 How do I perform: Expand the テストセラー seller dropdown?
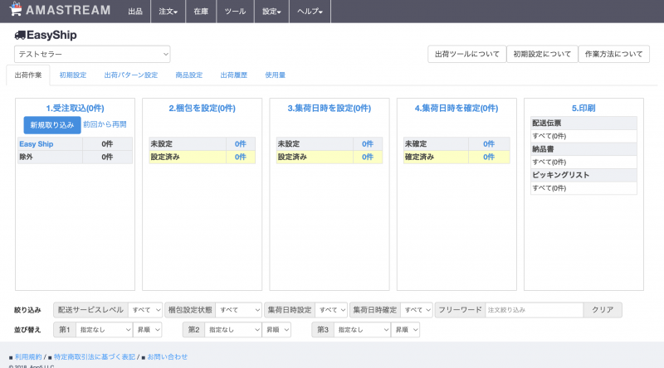point(92,54)
